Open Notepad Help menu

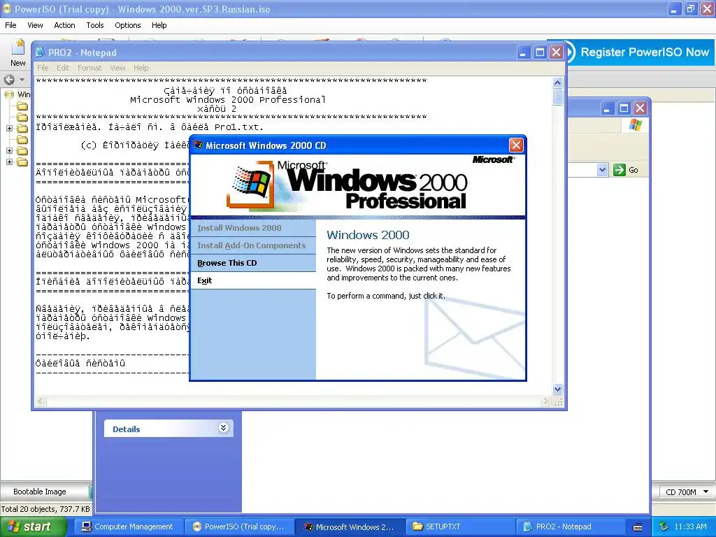click(141, 68)
